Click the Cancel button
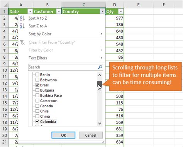 point(91,135)
